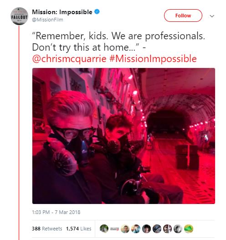
Task: Open the Mission: Impossible account name
Action: pos(62,12)
